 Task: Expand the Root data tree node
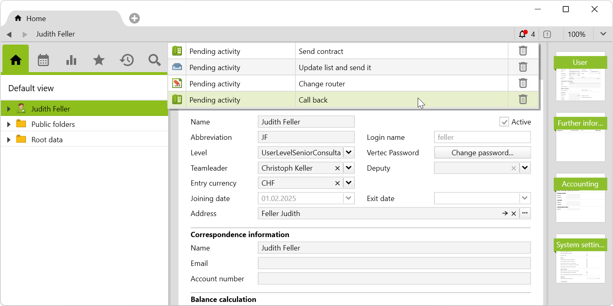(x=9, y=140)
